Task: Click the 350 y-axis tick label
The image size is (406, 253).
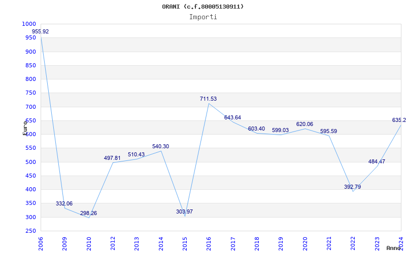Action: coord(30,203)
